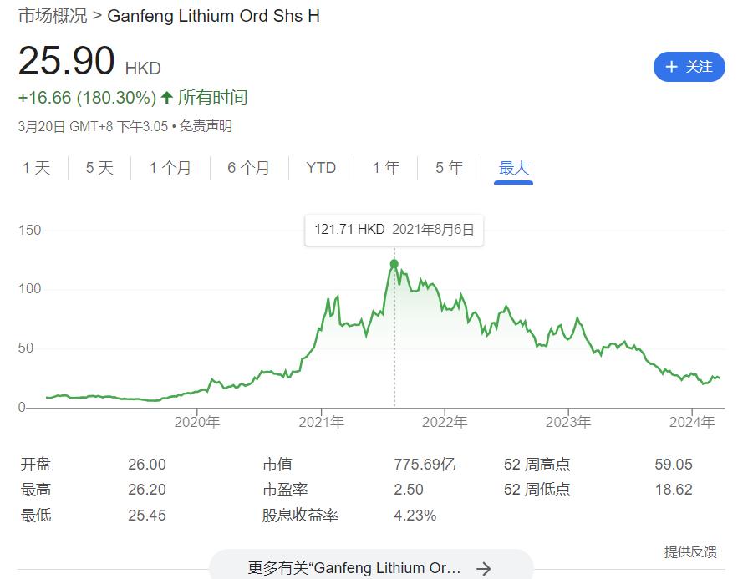The height and width of the screenshot is (579, 753).
Task: Open the 市场概况 breadcrumb link
Action: (53, 16)
